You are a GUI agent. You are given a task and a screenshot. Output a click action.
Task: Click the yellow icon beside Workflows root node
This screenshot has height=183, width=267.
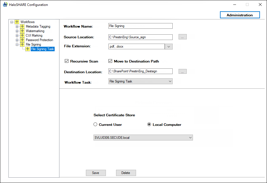[16, 22]
